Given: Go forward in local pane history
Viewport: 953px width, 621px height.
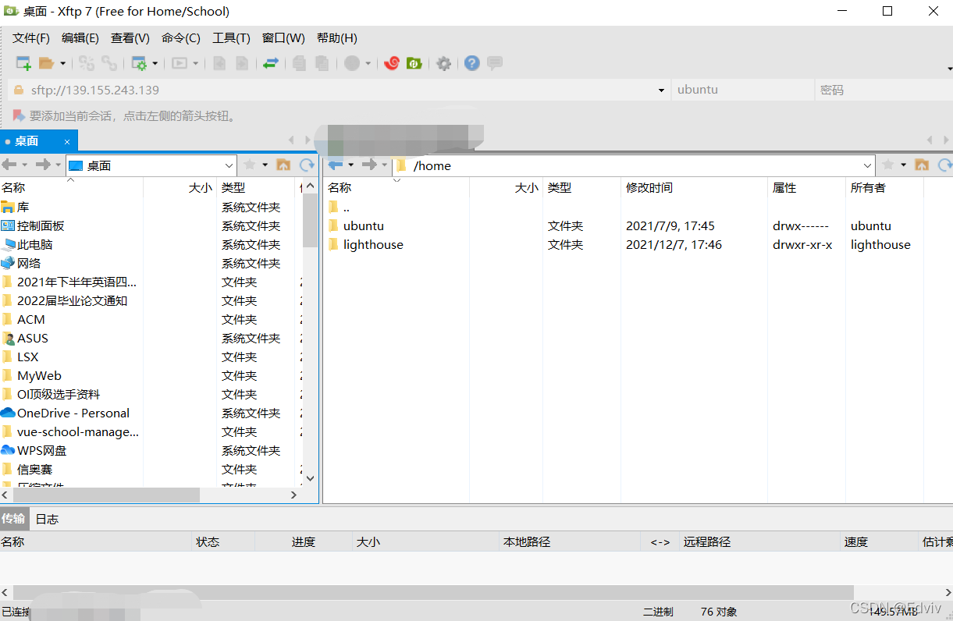Looking at the screenshot, I should [x=44, y=165].
